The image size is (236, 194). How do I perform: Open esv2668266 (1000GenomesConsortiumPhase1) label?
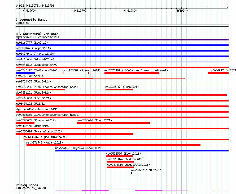[48, 87]
